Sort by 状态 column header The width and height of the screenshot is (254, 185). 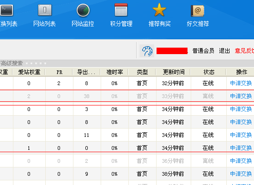[x=209, y=72]
